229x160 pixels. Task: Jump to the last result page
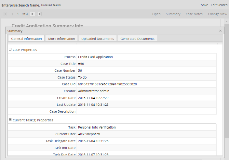click(x=40, y=14)
